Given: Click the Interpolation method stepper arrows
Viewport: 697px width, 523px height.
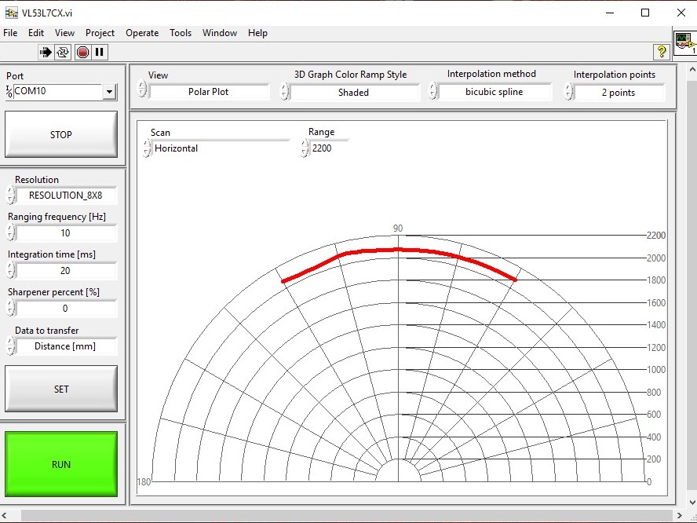Looking at the screenshot, I should coord(433,91).
